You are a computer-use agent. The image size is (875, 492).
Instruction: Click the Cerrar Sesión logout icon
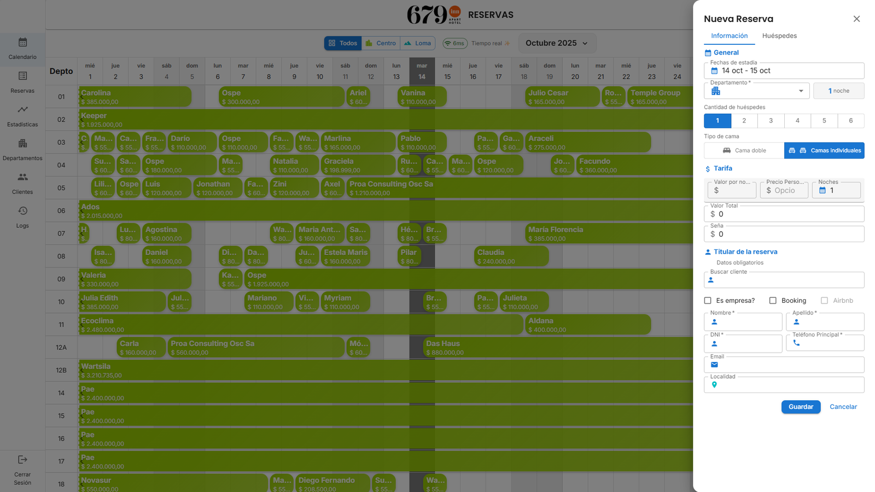(x=22, y=460)
